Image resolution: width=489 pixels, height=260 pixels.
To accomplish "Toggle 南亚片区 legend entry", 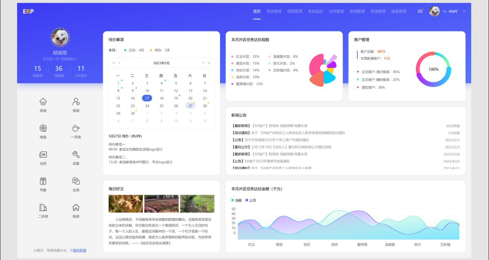I will (x=245, y=63).
